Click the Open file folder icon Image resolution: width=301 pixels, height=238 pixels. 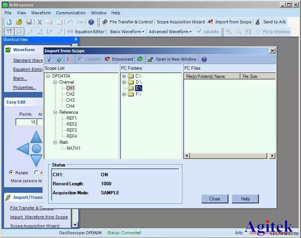click(19, 22)
